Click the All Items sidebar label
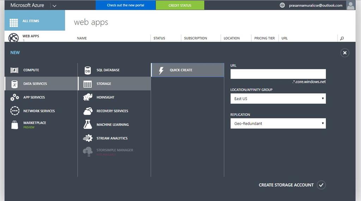Viewport: 361px width, 201px height. (x=31, y=21)
